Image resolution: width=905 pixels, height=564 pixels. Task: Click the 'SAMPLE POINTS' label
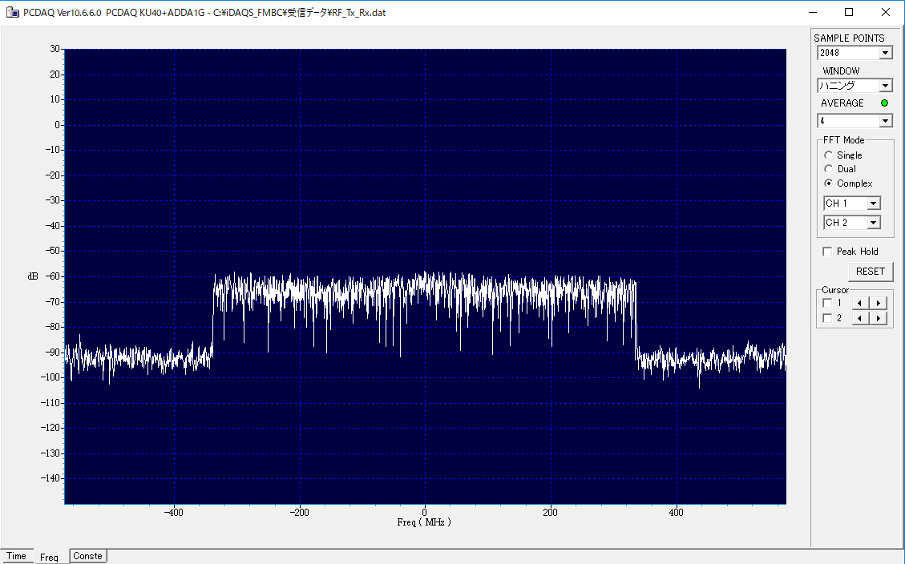849,38
